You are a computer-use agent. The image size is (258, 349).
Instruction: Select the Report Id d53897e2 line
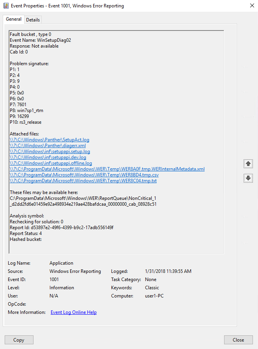click(x=62, y=228)
